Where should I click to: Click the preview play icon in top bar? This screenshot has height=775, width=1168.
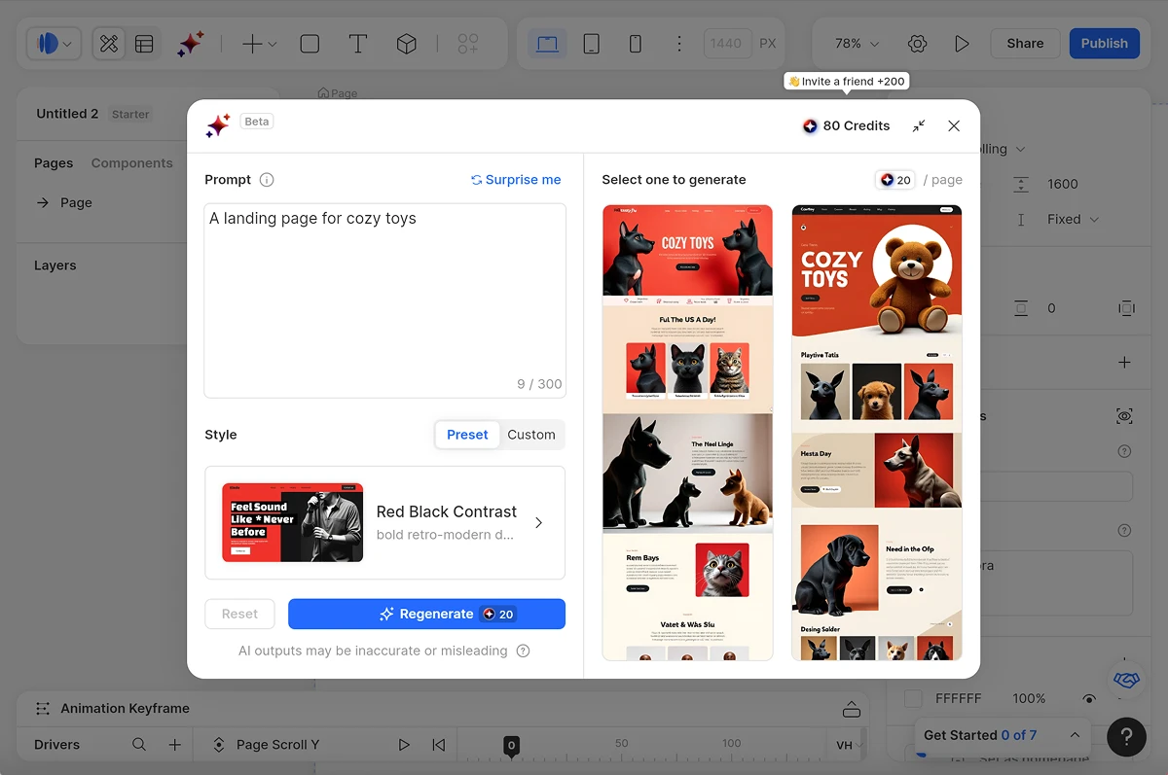(x=962, y=44)
